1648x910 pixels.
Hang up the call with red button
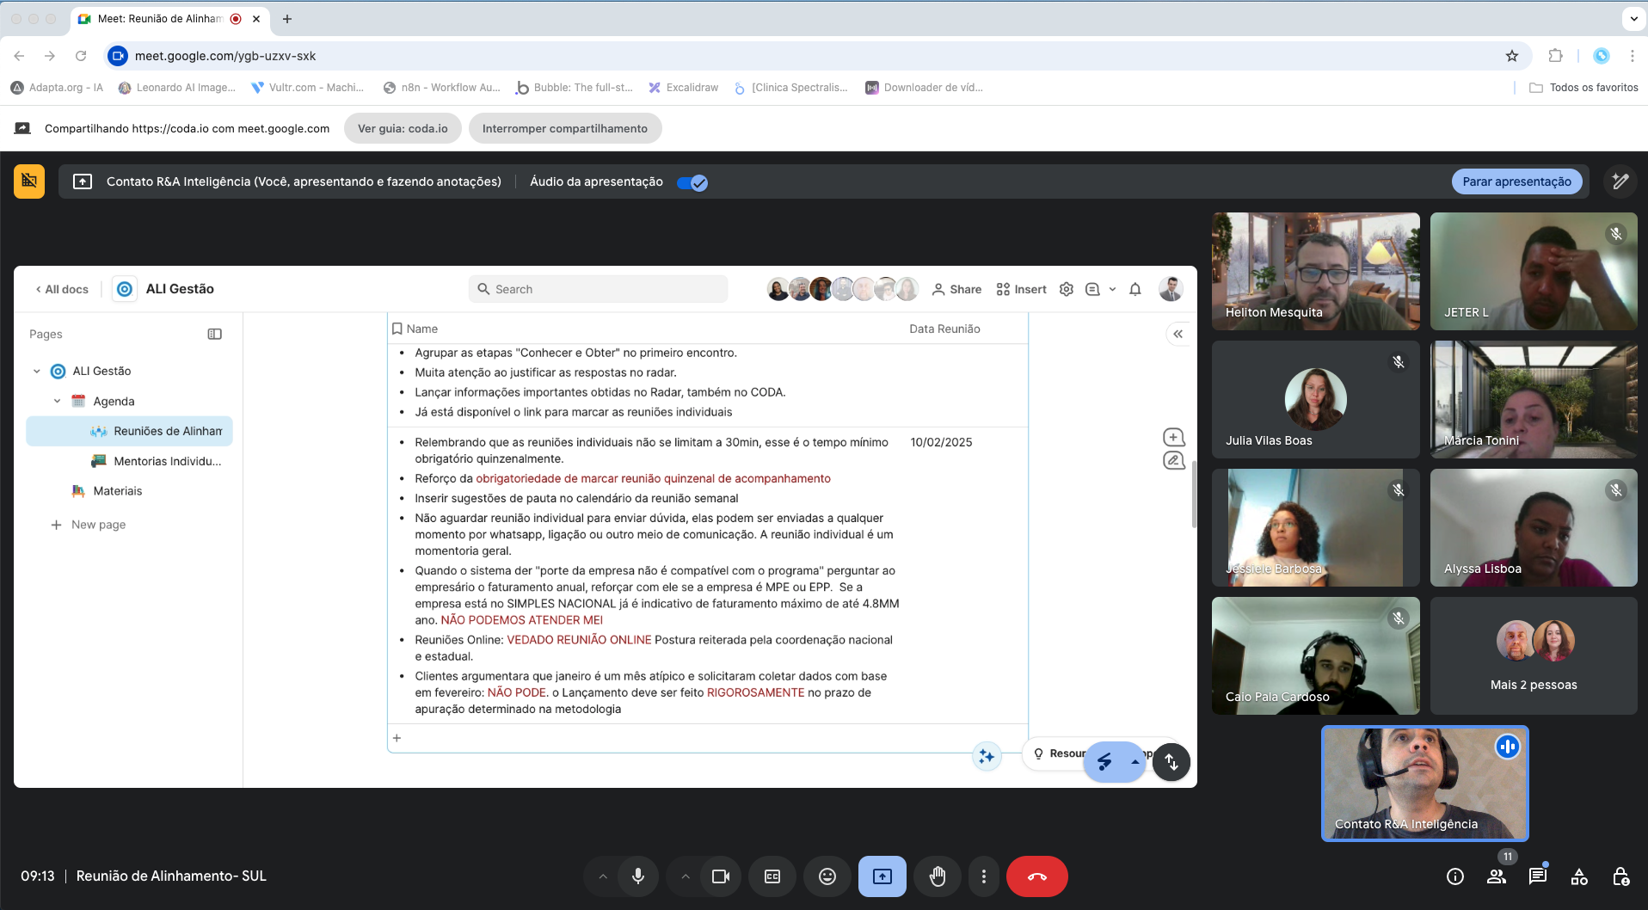[x=1037, y=876]
